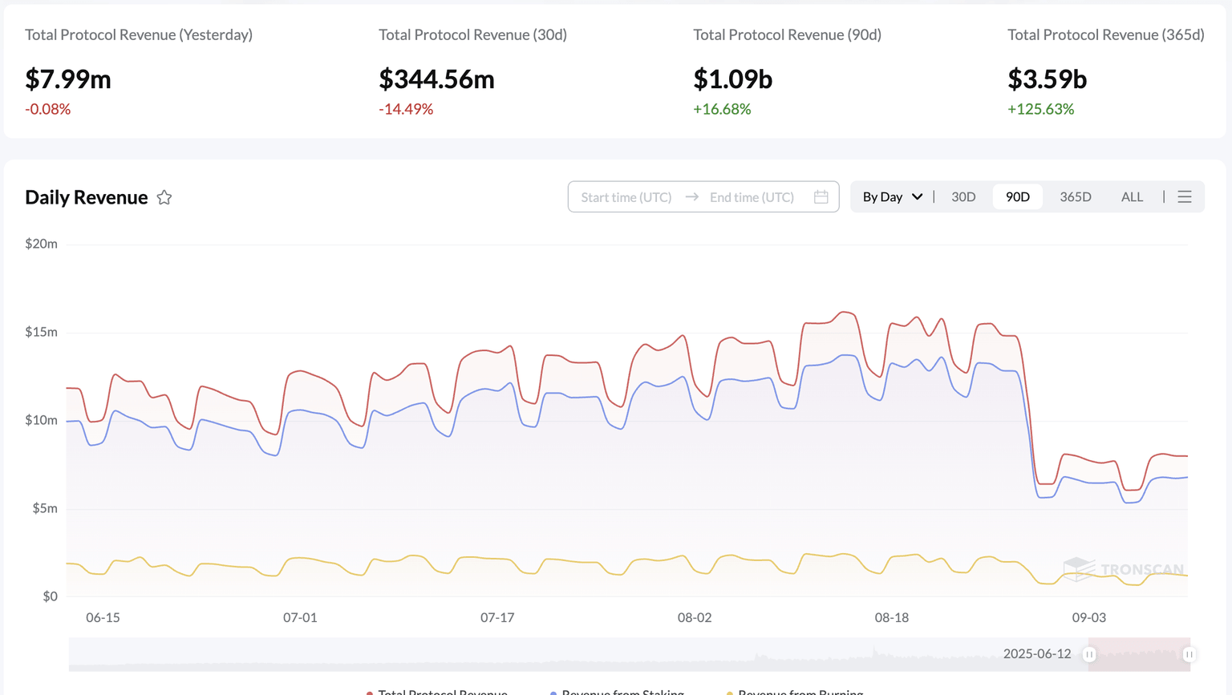Select the 90D time range tab
1232x695 pixels.
[x=1017, y=197]
